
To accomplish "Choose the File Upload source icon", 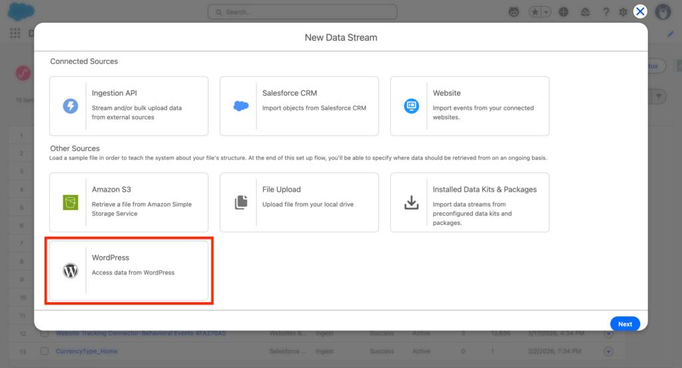I will 240,202.
